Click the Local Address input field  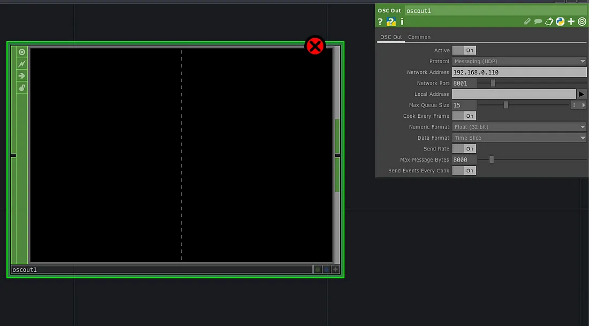coord(514,94)
